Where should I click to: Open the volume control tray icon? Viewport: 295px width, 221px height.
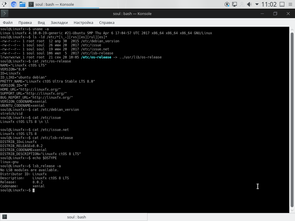click(x=249, y=4)
